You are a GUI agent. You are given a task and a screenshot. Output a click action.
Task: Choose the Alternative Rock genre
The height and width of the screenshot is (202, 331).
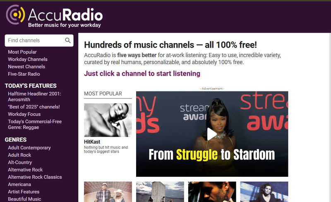coord(25,170)
